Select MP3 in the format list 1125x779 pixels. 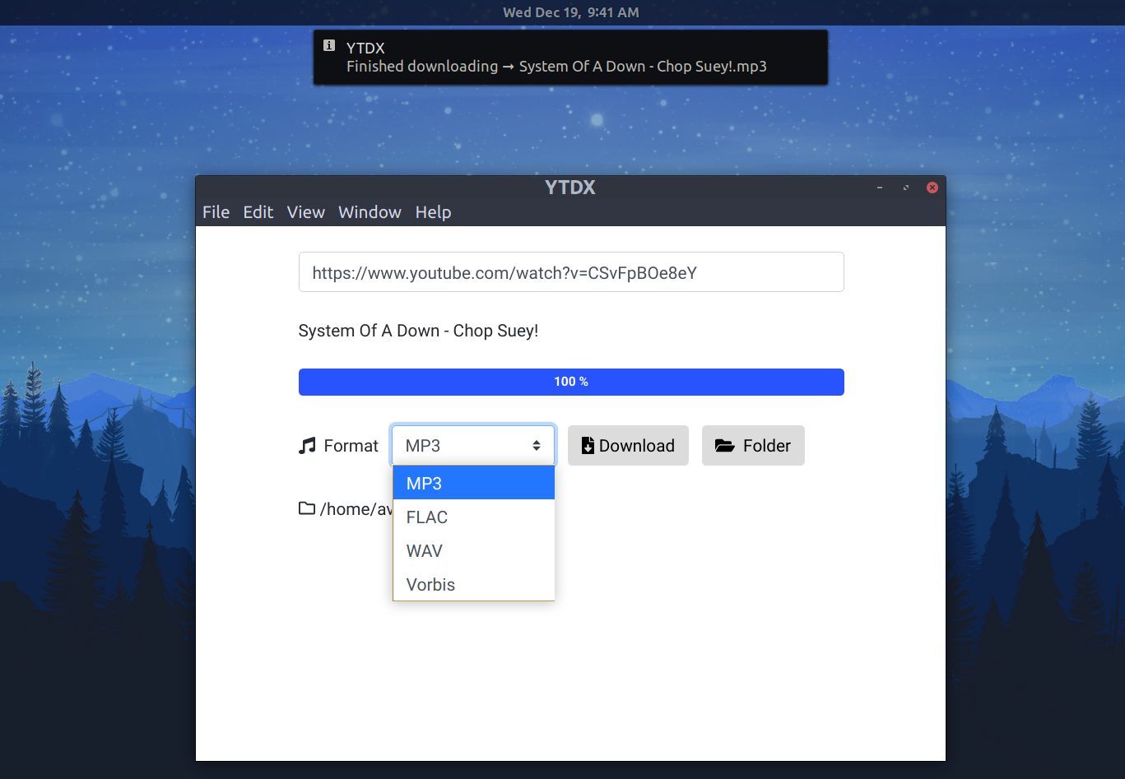pos(473,483)
